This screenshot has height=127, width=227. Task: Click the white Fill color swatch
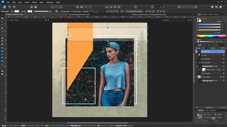click(17, 11)
